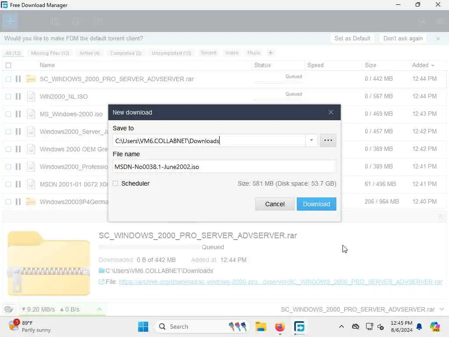This screenshot has height=337, width=449.
Task: Switch to Missing Files (12) tab
Action: pos(50,53)
